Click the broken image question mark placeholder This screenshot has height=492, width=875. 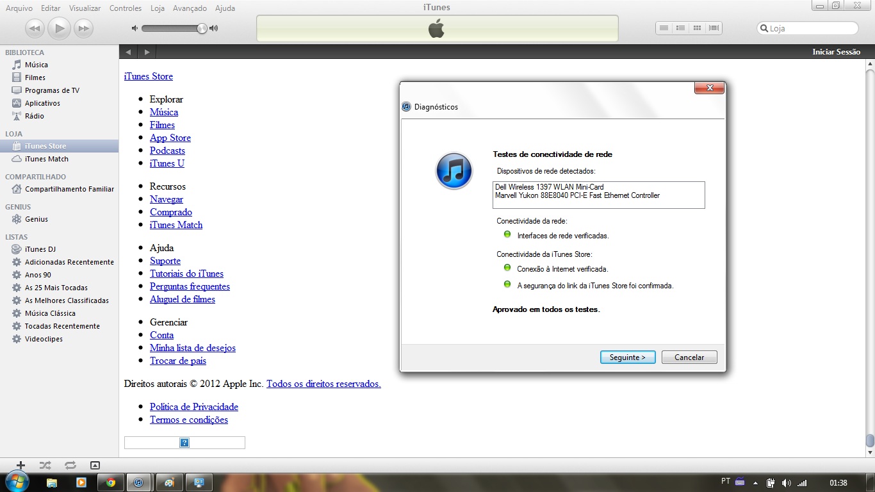(x=184, y=443)
